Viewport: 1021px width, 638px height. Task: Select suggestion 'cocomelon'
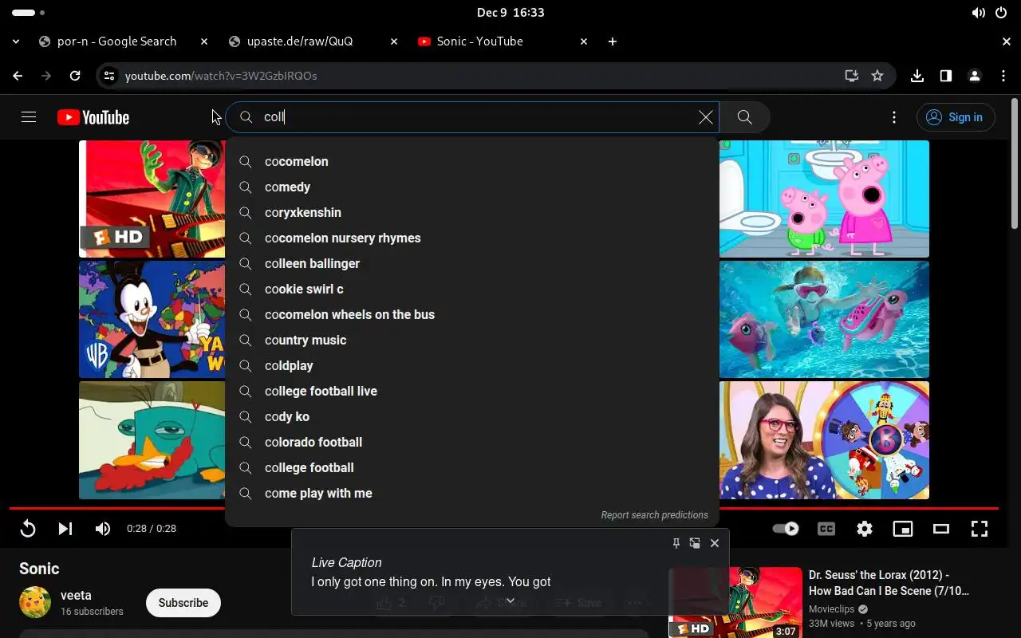pos(472,161)
